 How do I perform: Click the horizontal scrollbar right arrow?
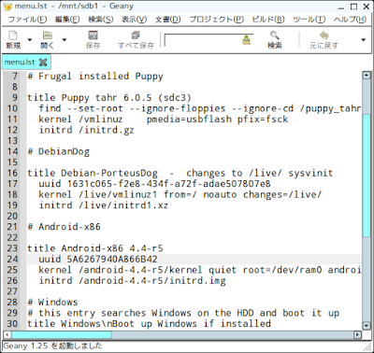coord(357,335)
